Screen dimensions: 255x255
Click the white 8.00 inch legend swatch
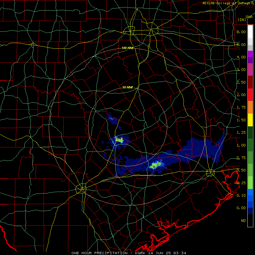pyautogui.click(x=250, y=32)
